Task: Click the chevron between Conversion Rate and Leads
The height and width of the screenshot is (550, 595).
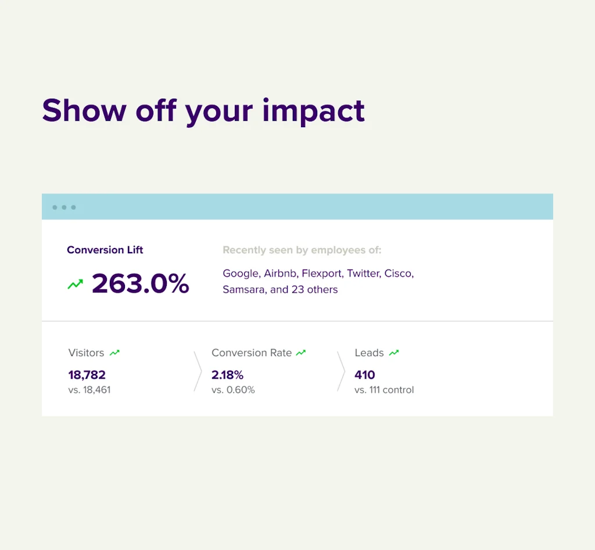Action: click(x=341, y=371)
